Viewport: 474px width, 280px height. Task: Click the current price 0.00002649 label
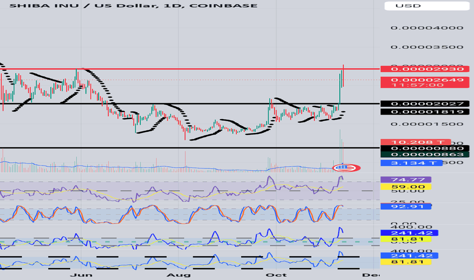click(x=425, y=82)
